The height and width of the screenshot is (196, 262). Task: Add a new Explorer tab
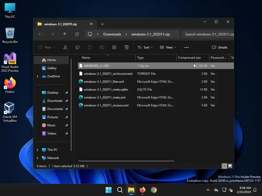pyautogui.click(x=102, y=24)
